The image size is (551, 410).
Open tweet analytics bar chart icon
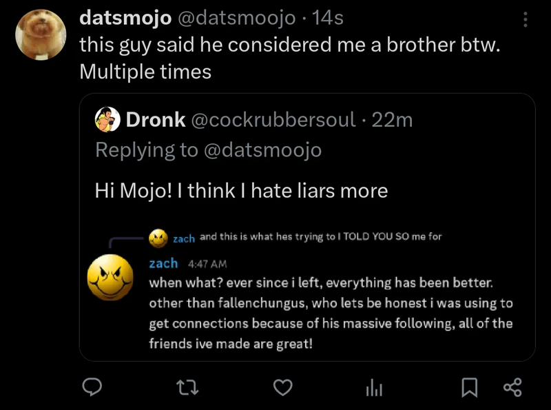tap(373, 388)
